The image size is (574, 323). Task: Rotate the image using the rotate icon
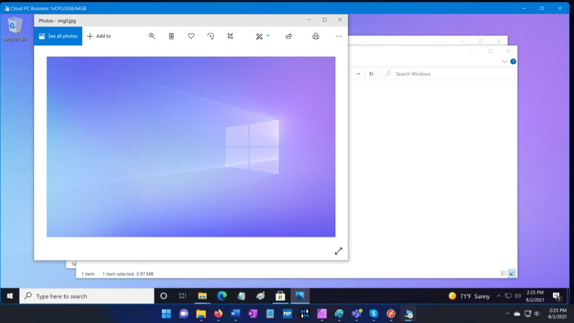211,36
